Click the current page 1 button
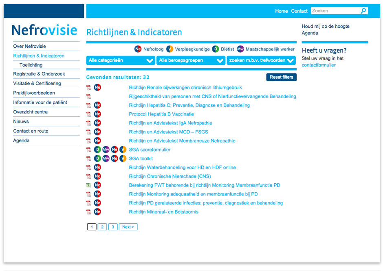The width and height of the screenshot is (383, 271). 92,227
